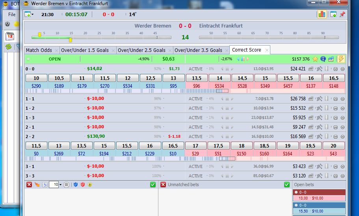Click the trading tools icon on 0 - 0 row
The width and height of the screenshot is (359, 216).
[319, 69]
